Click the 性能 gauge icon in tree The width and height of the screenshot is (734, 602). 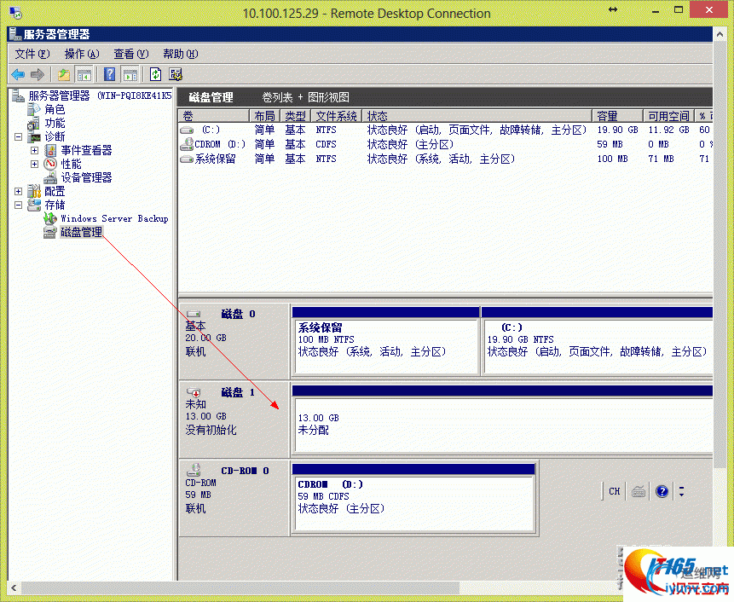point(50,164)
